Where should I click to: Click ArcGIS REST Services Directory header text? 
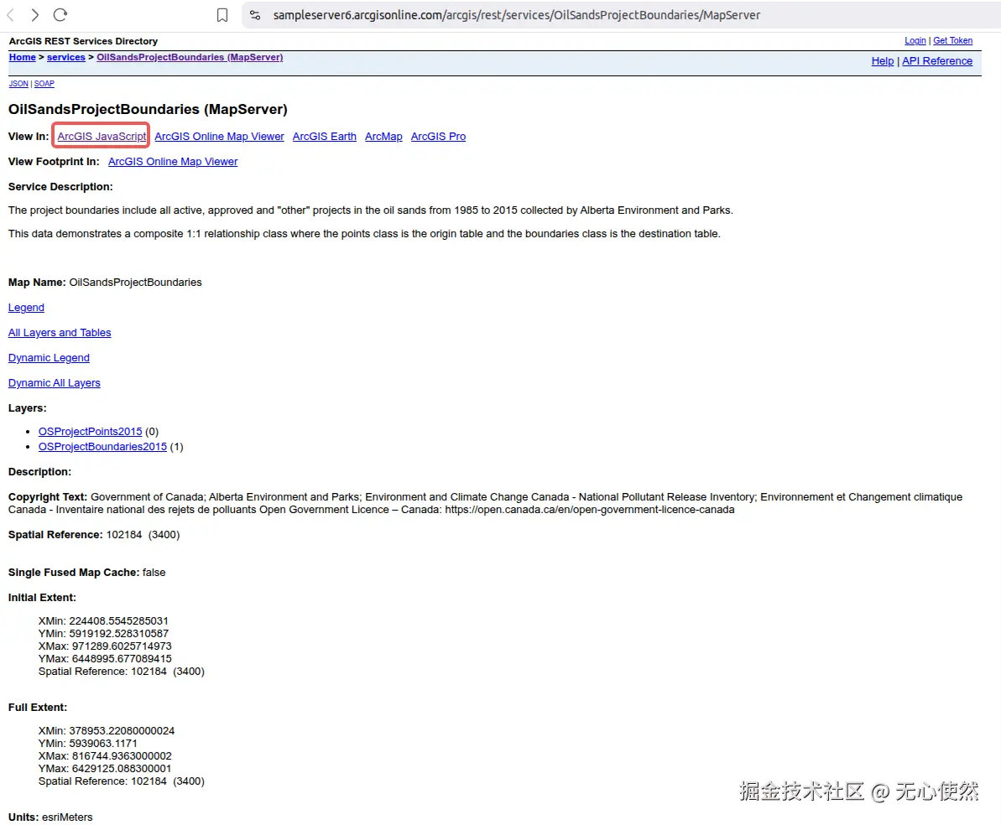[83, 41]
